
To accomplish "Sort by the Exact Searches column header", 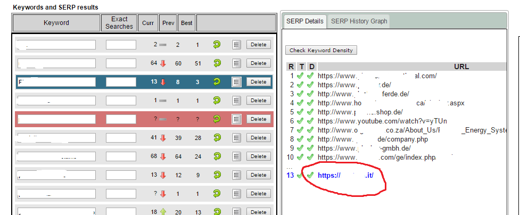I will [119, 23].
